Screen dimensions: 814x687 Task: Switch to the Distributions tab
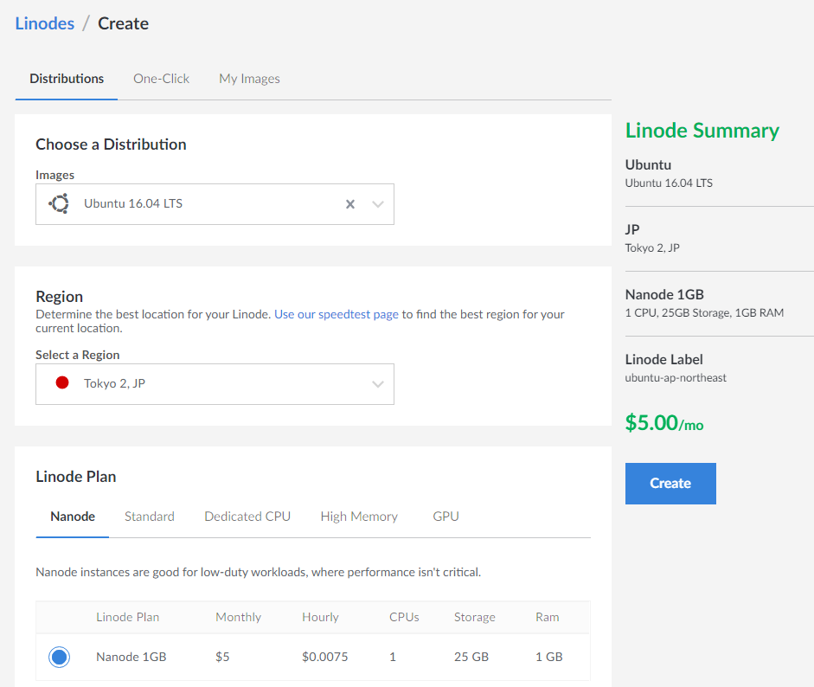[x=67, y=79]
